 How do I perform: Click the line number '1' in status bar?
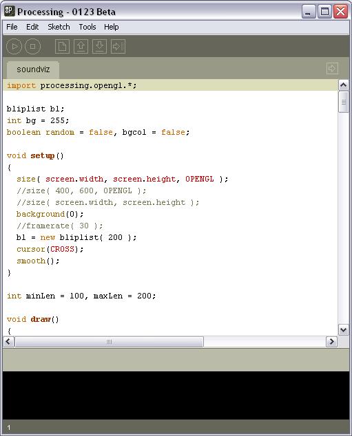click(9, 427)
